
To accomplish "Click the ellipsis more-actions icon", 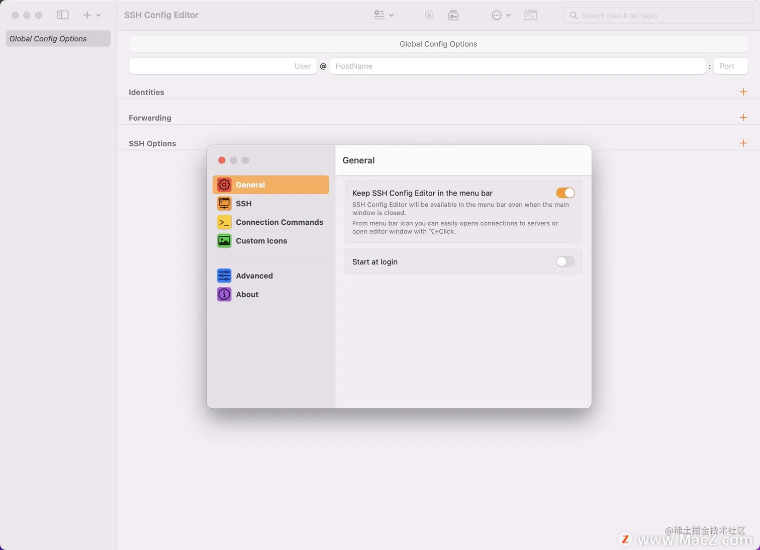I will [x=497, y=15].
